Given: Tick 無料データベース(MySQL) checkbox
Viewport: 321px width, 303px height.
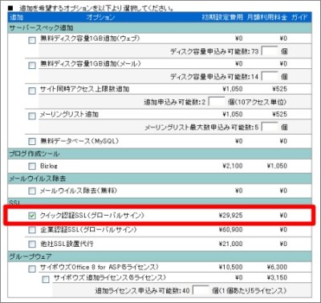Looking at the screenshot, I should [x=32, y=141].
